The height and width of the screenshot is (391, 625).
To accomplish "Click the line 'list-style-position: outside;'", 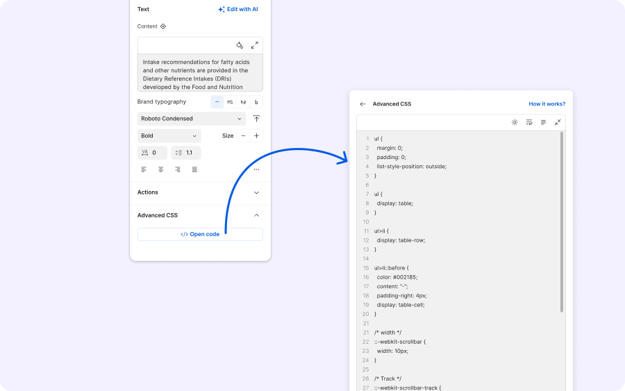I will pos(412,167).
